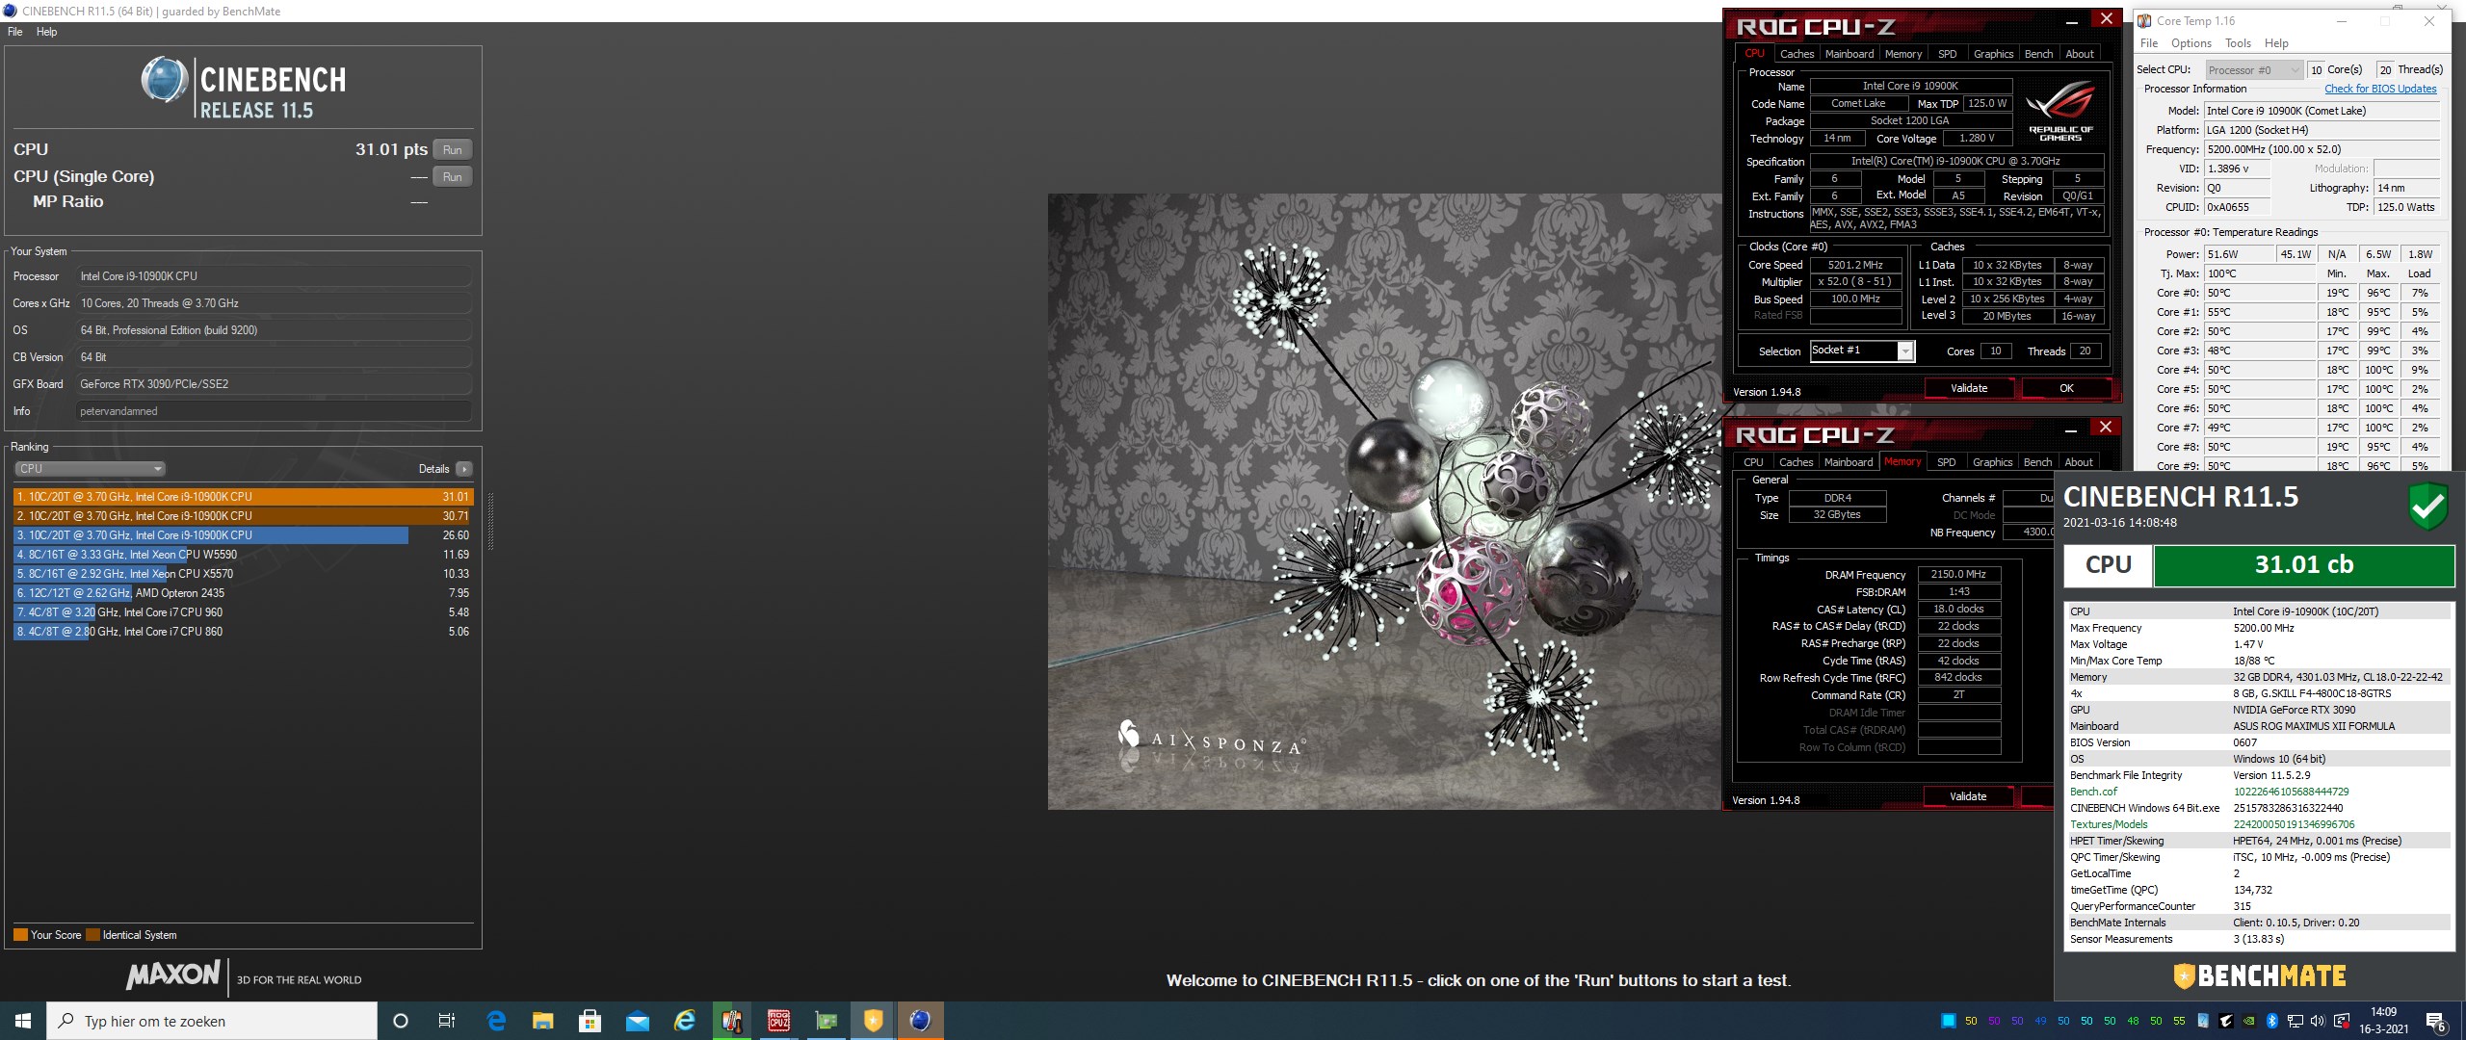Click the panel splitter grip beside Ranking
The height and width of the screenshot is (1040, 2466).
[491, 521]
